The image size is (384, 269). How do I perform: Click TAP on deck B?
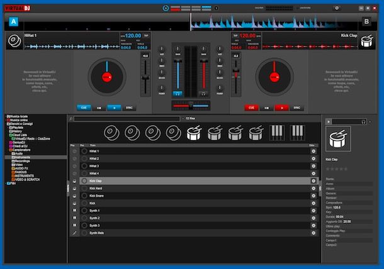pyautogui.click(x=235, y=36)
